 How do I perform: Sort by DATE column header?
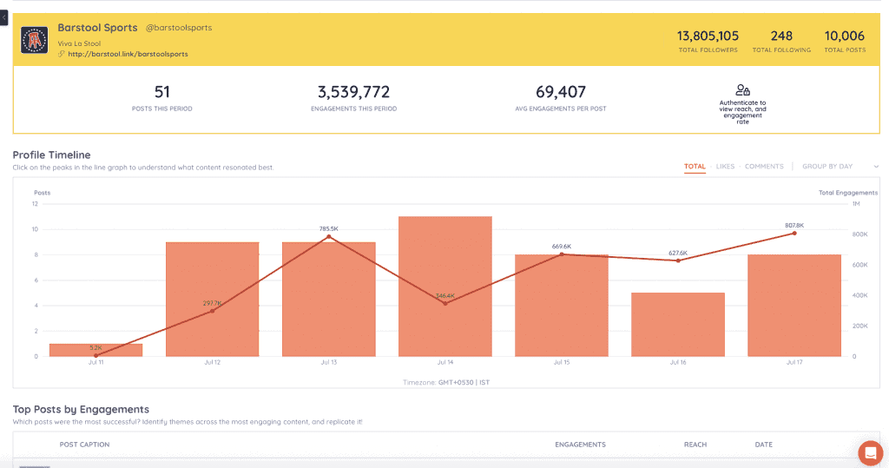(x=764, y=445)
